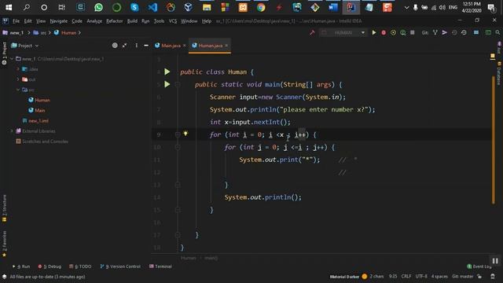The image size is (503, 283).
Task: Toggle the Structure side tool window
Action: click(x=4, y=208)
